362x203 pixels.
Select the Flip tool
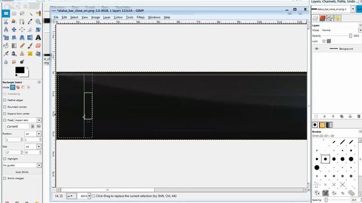tap(30, 38)
